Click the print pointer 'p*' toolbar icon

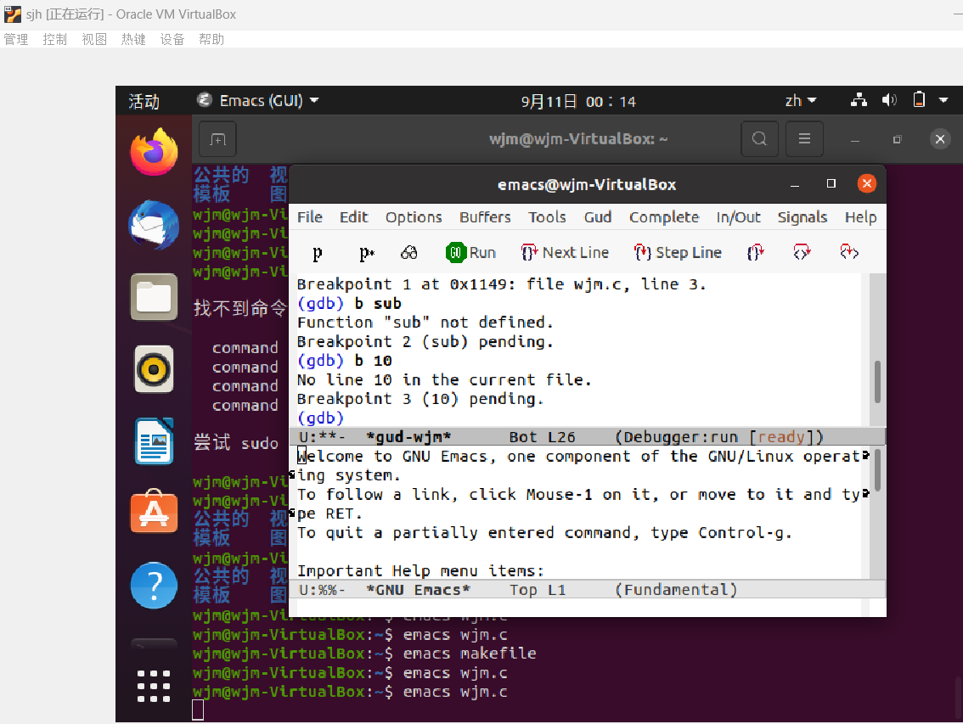pyautogui.click(x=367, y=253)
